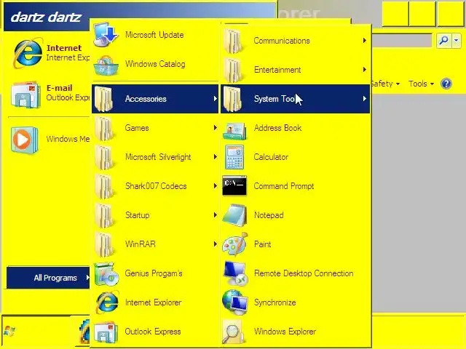This screenshot has width=466, height=349.
Task: Open the Paint palette icon
Action: [x=234, y=244]
